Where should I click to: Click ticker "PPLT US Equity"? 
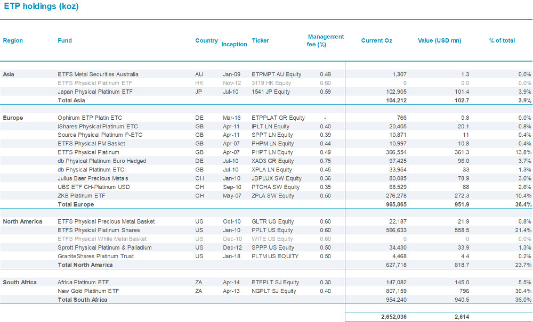click(x=272, y=230)
